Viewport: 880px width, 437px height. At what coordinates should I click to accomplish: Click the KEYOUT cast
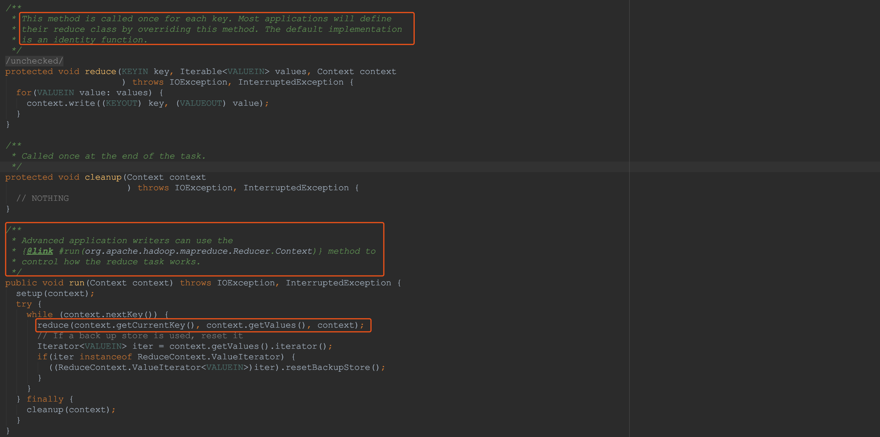[x=122, y=103]
